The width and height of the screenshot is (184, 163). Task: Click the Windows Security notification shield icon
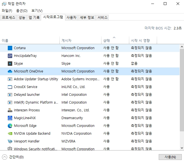tap(10, 149)
